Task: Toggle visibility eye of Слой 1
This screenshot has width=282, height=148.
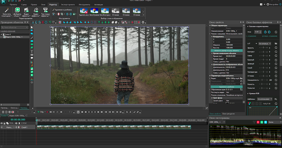Action: 2,127
